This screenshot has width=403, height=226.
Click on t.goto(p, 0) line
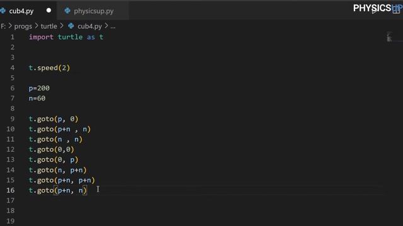54,119
